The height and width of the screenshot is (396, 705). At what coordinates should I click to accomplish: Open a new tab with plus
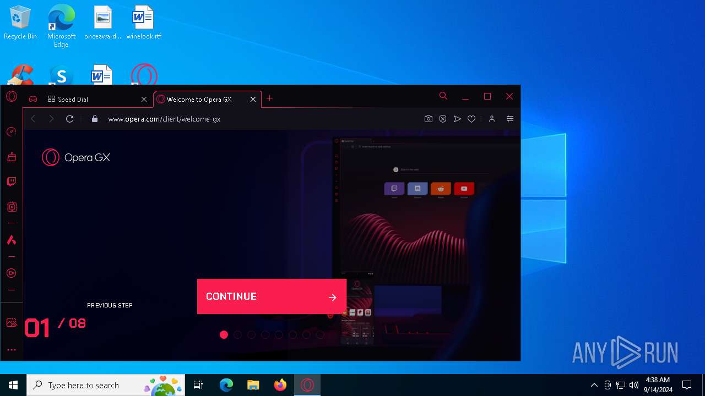(269, 98)
